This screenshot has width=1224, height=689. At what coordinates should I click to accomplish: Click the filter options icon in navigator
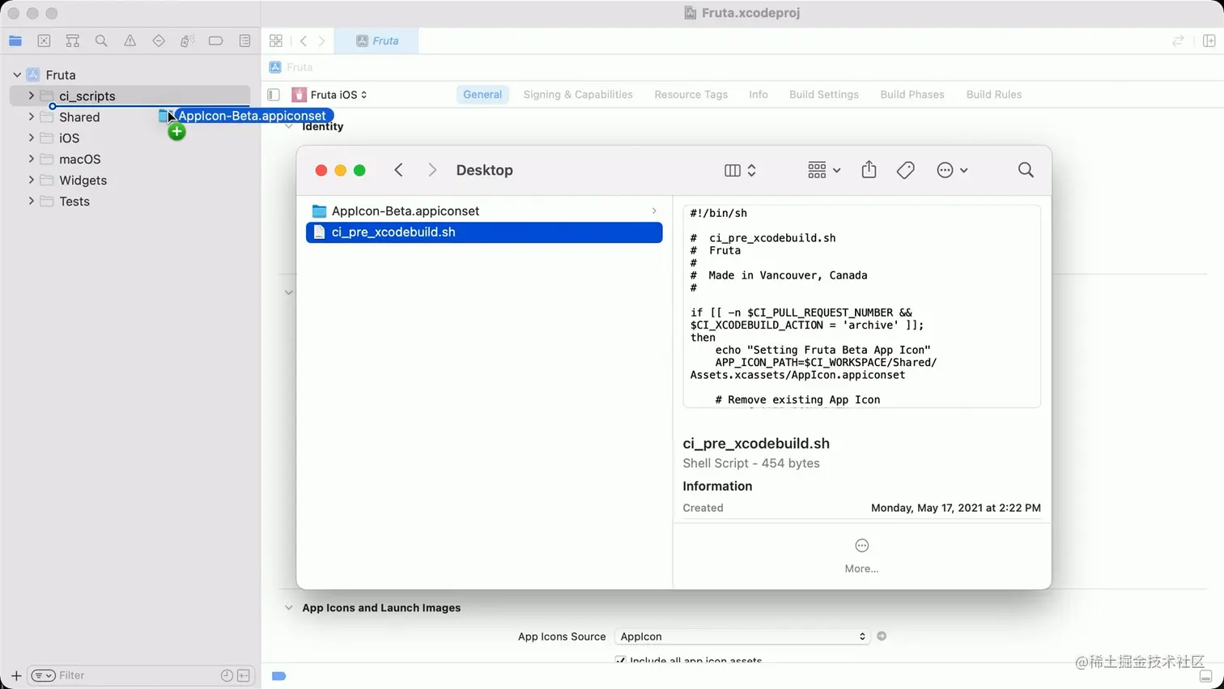click(43, 675)
